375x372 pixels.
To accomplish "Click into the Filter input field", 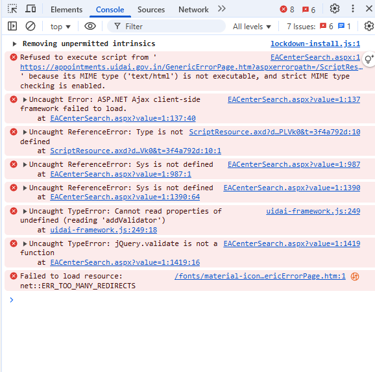I will [x=166, y=26].
